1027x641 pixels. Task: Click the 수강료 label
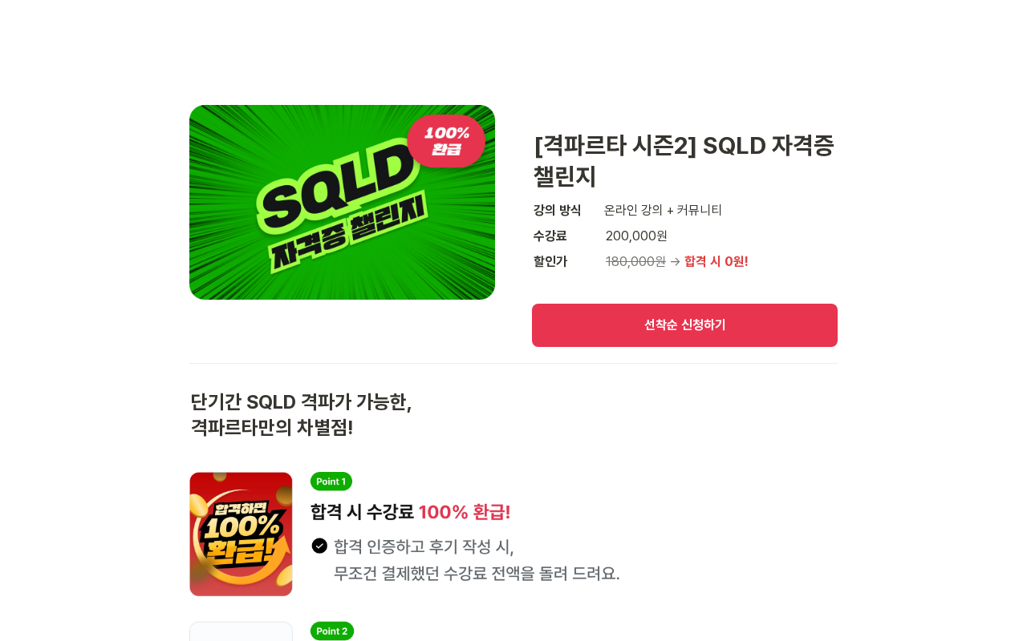click(550, 236)
